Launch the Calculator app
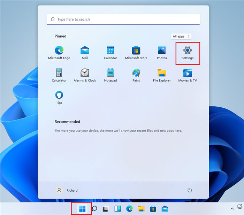The height and width of the screenshot is (215, 244). 59,75
